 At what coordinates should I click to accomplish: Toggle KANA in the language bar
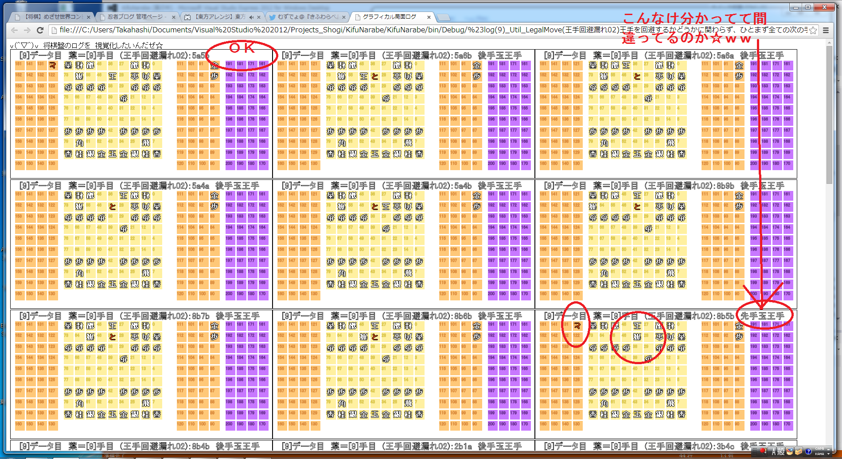pos(819,454)
